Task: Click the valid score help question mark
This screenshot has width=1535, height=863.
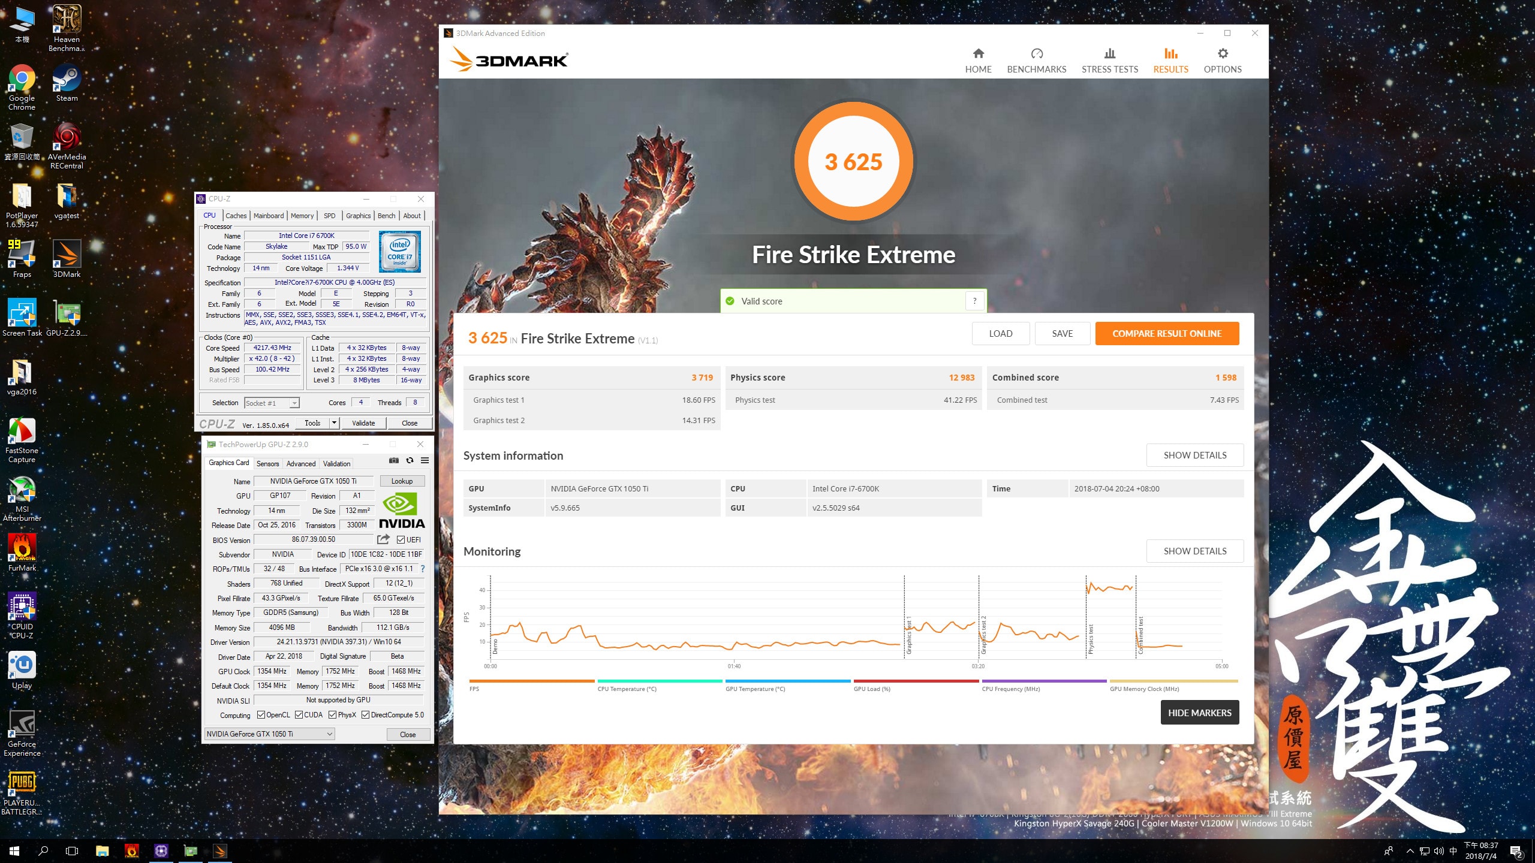Action: [x=975, y=301]
